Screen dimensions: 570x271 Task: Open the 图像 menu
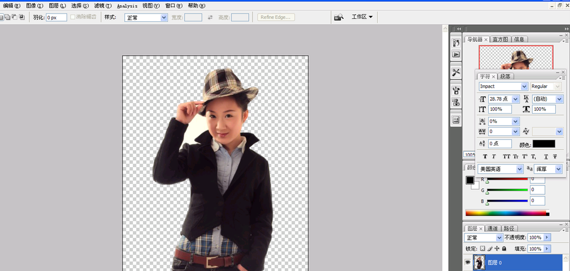(x=34, y=6)
